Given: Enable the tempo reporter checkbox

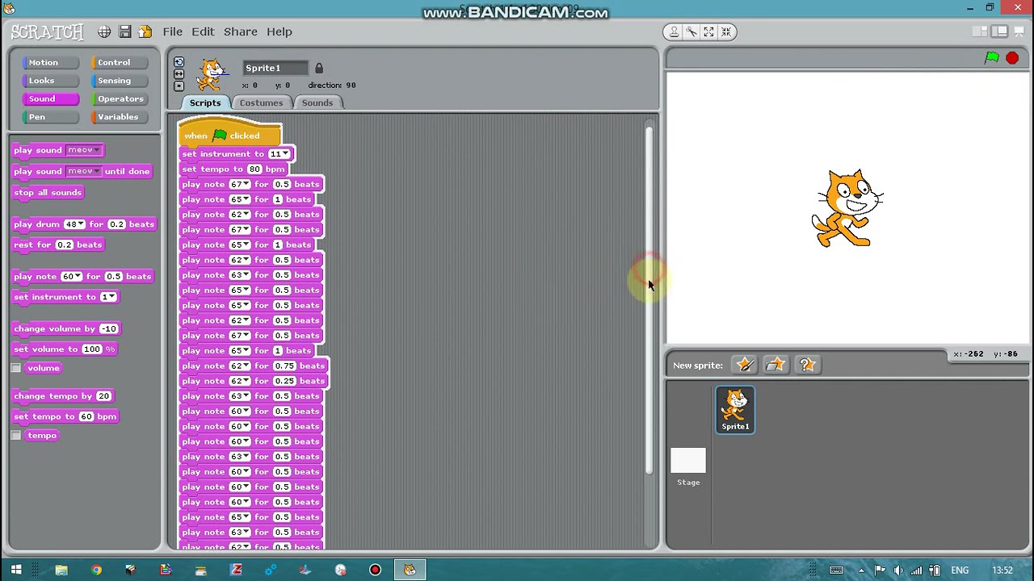Looking at the screenshot, I should point(16,436).
